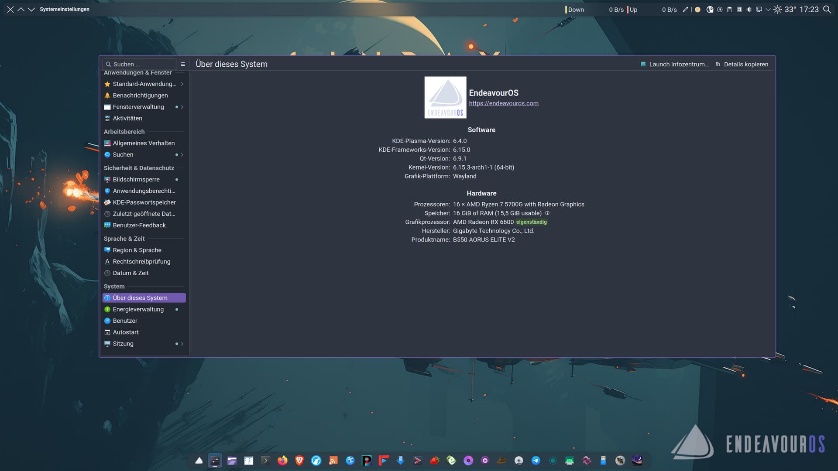The height and width of the screenshot is (471, 838).
Task: Open the terminal icon in the dock
Action: (265, 461)
